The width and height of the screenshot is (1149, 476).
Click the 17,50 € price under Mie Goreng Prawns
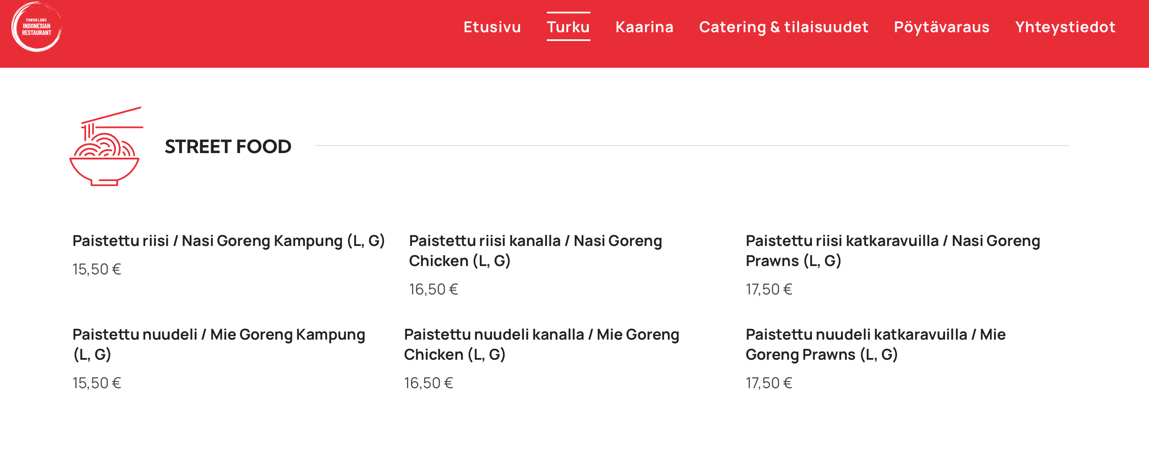pyautogui.click(x=768, y=383)
